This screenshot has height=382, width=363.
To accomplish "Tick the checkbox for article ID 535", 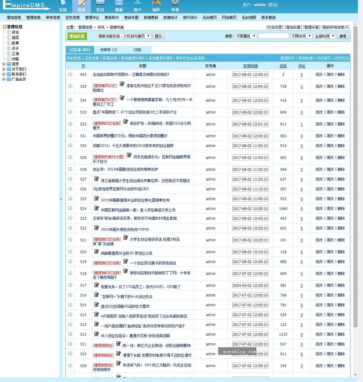I will coord(70,86).
